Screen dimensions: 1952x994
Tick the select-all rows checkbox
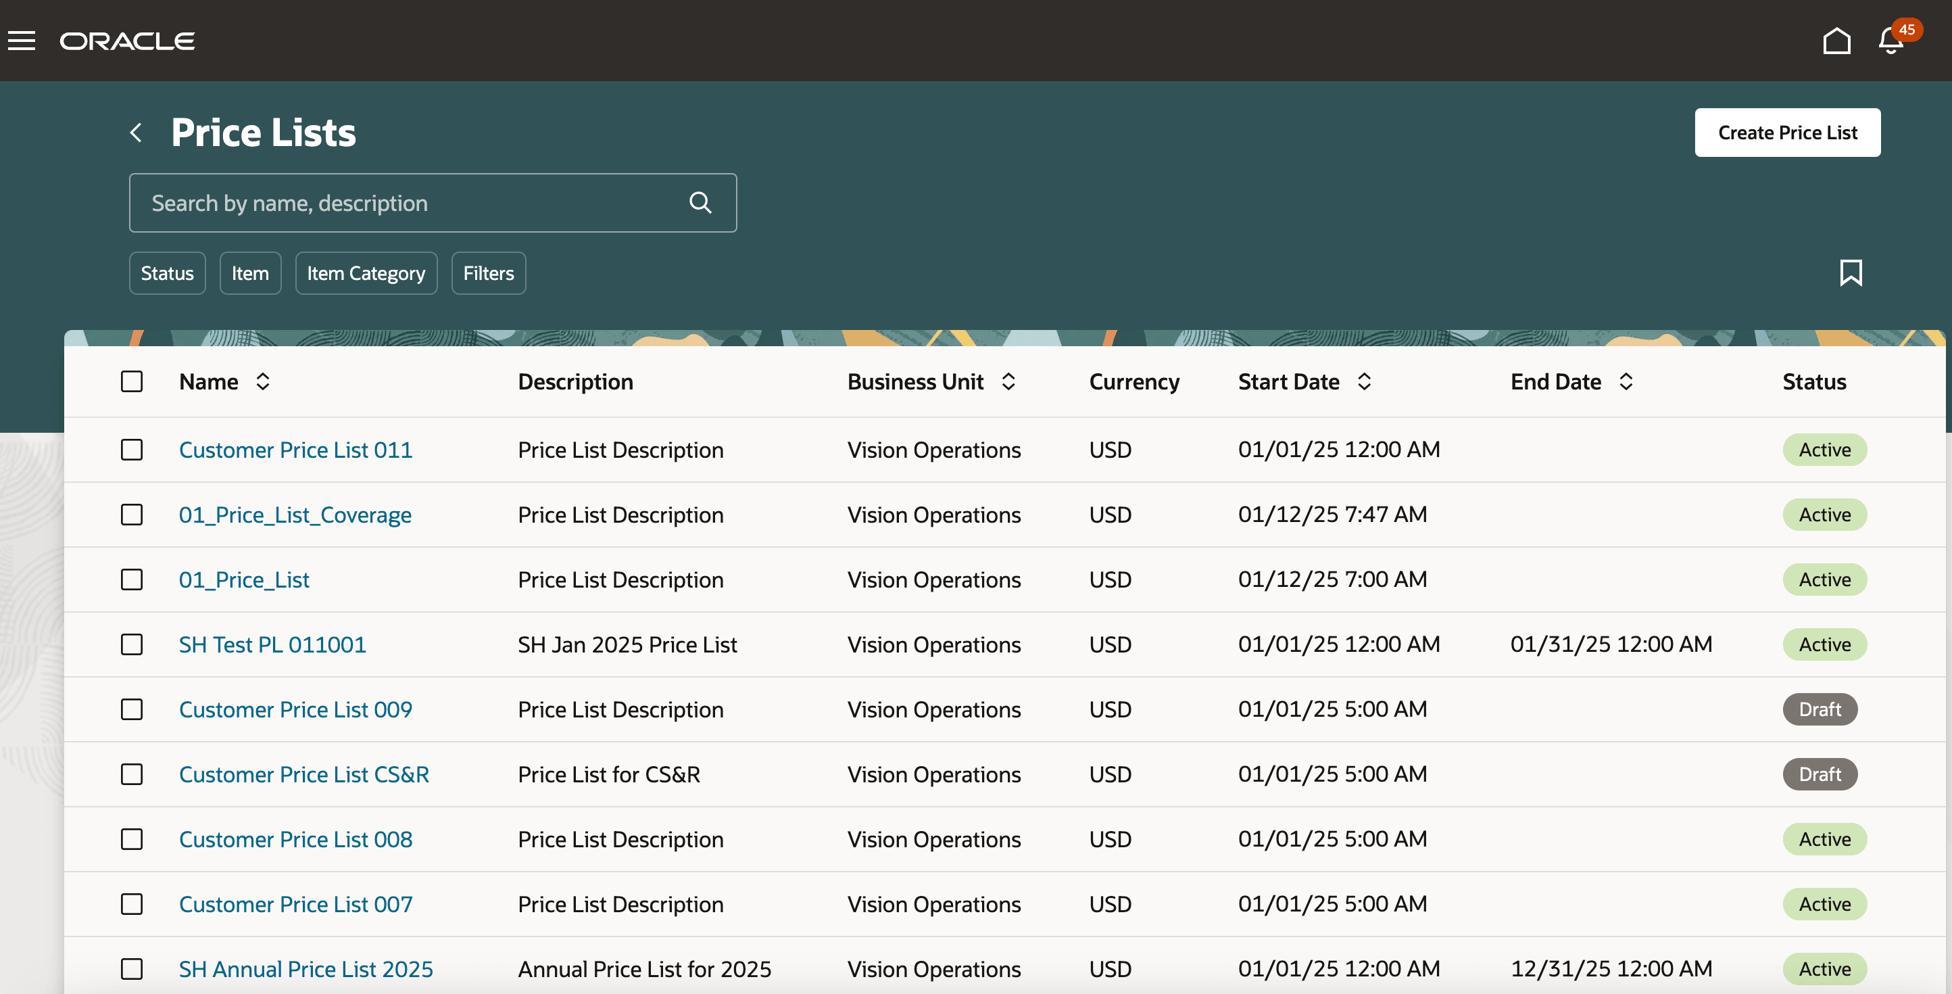(x=132, y=381)
